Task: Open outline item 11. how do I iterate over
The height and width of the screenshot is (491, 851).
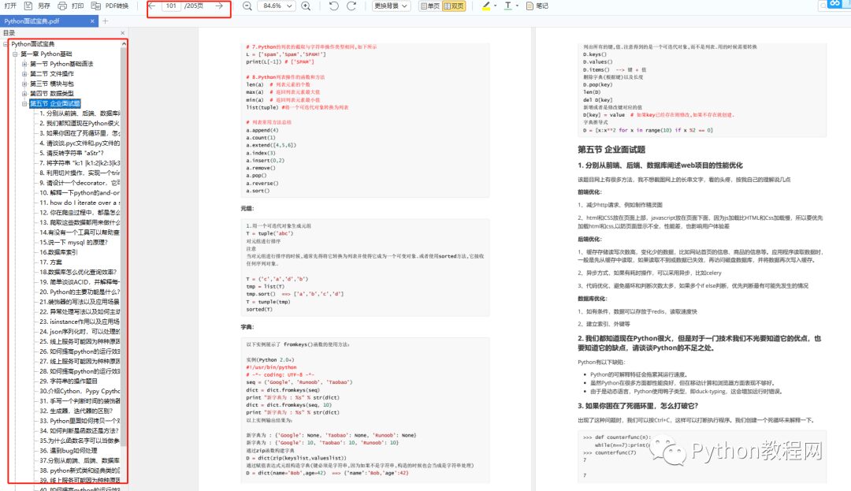Action: pyautogui.click(x=80, y=203)
